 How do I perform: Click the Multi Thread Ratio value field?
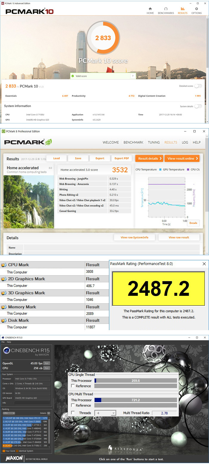pos(164,413)
